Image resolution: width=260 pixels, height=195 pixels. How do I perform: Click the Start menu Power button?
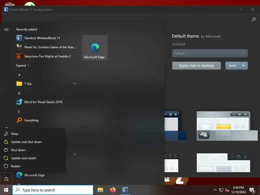click(6, 179)
